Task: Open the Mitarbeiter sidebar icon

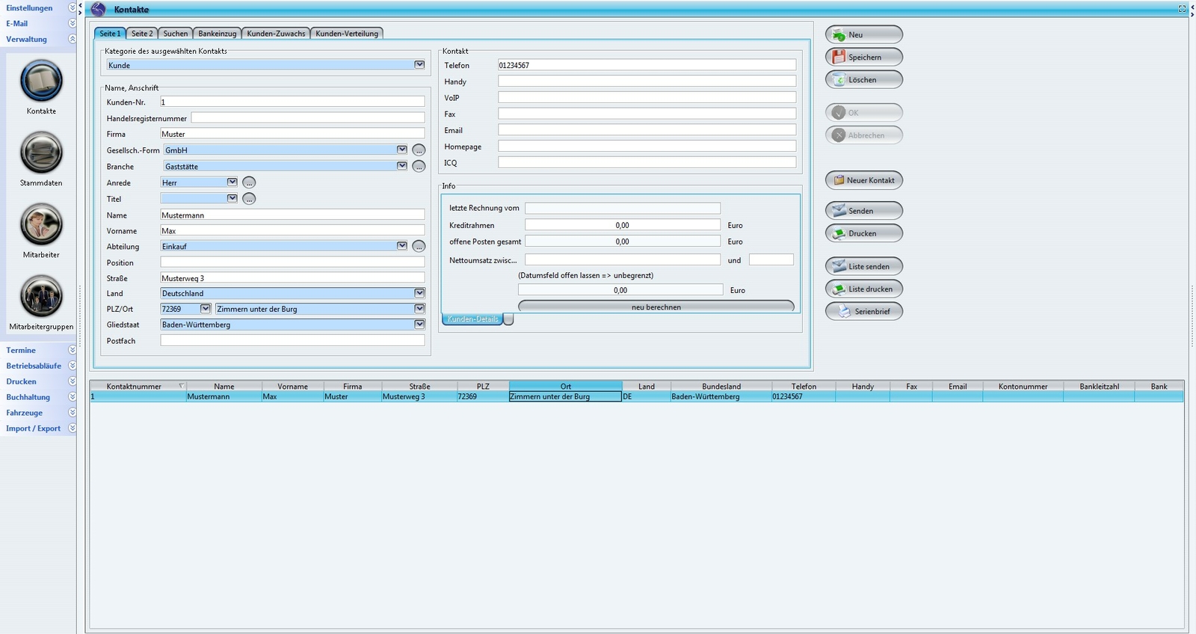Action: (41, 224)
